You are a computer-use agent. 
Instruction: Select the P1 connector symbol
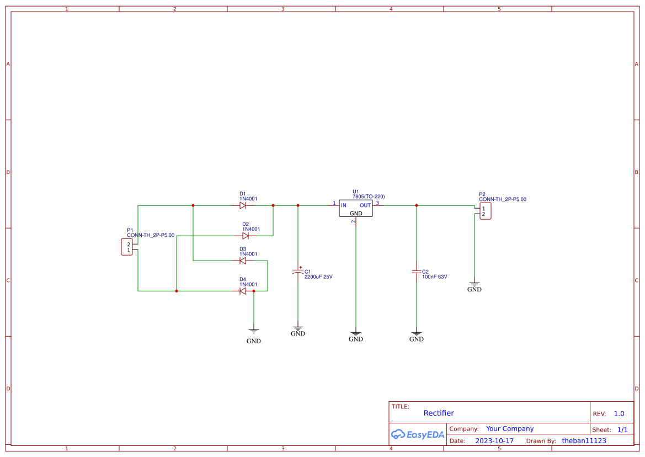coord(127,247)
